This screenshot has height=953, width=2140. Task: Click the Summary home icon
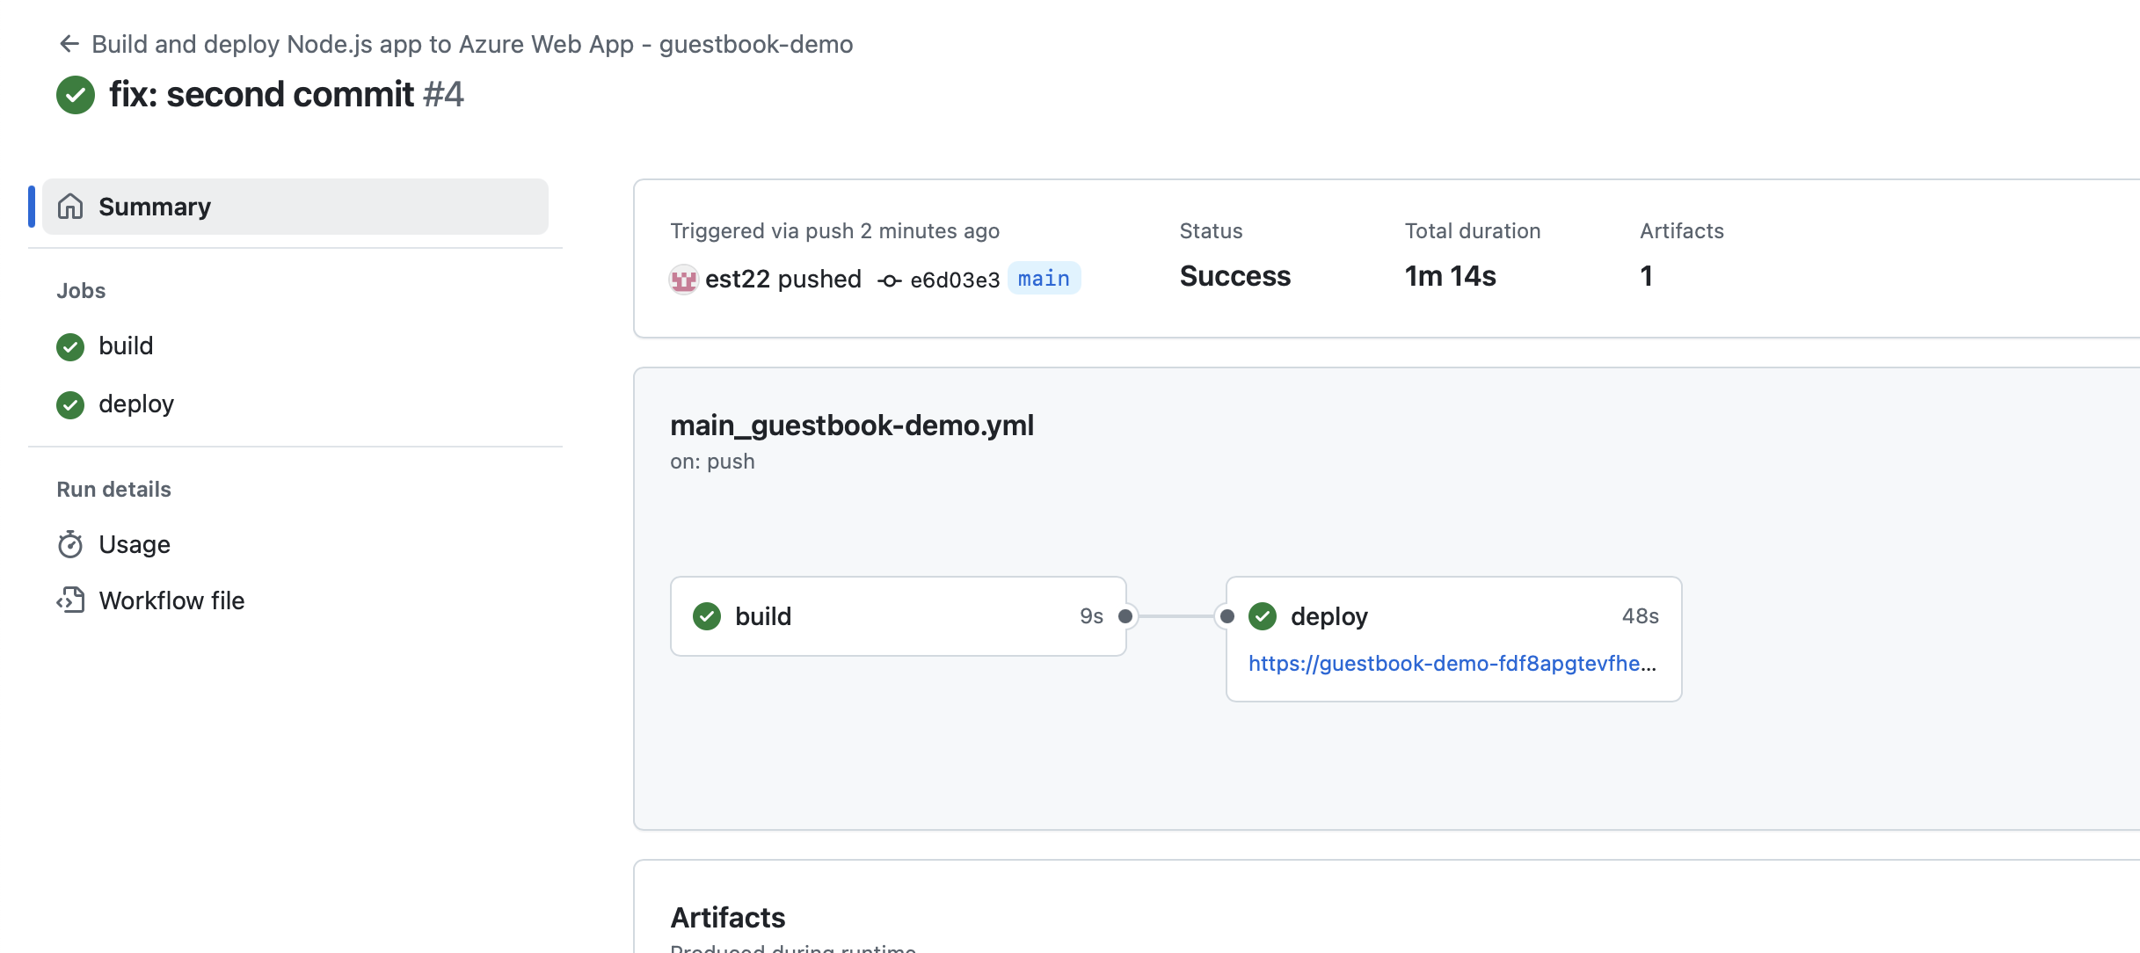(x=70, y=207)
